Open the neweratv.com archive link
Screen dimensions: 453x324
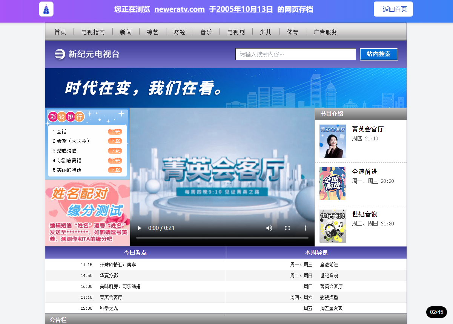coord(179,9)
